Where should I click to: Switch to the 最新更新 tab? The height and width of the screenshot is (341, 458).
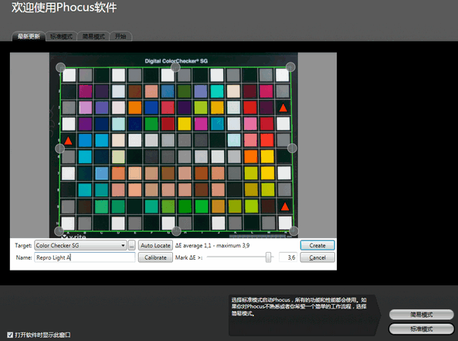coord(29,36)
